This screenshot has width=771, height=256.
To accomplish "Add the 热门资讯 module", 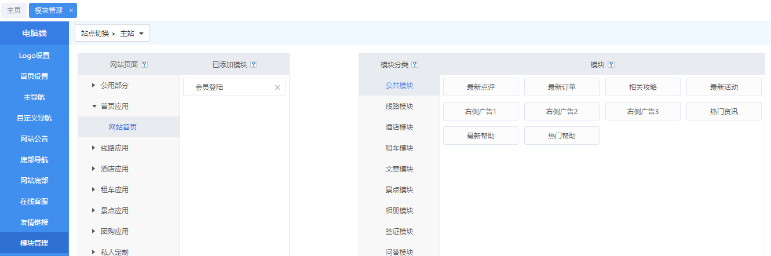I will (x=724, y=111).
